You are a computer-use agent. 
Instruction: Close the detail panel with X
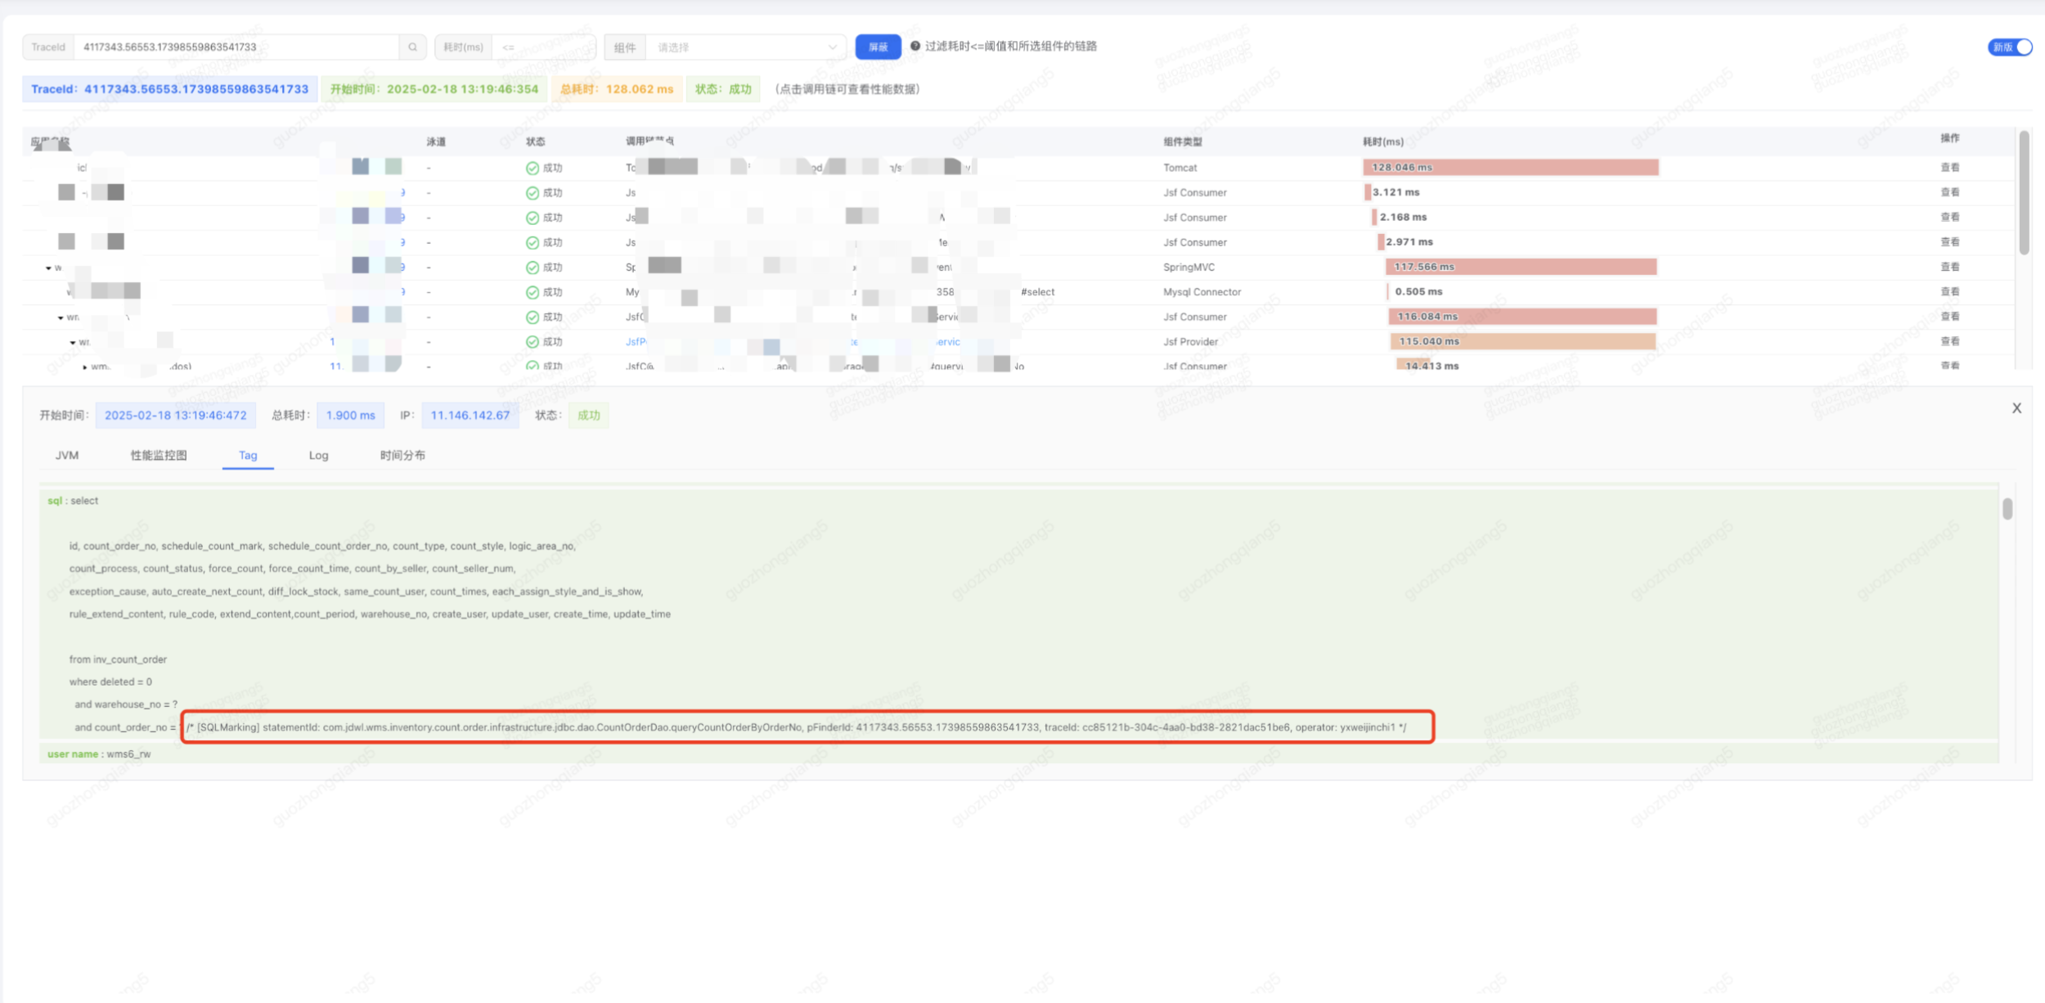[x=2016, y=408]
